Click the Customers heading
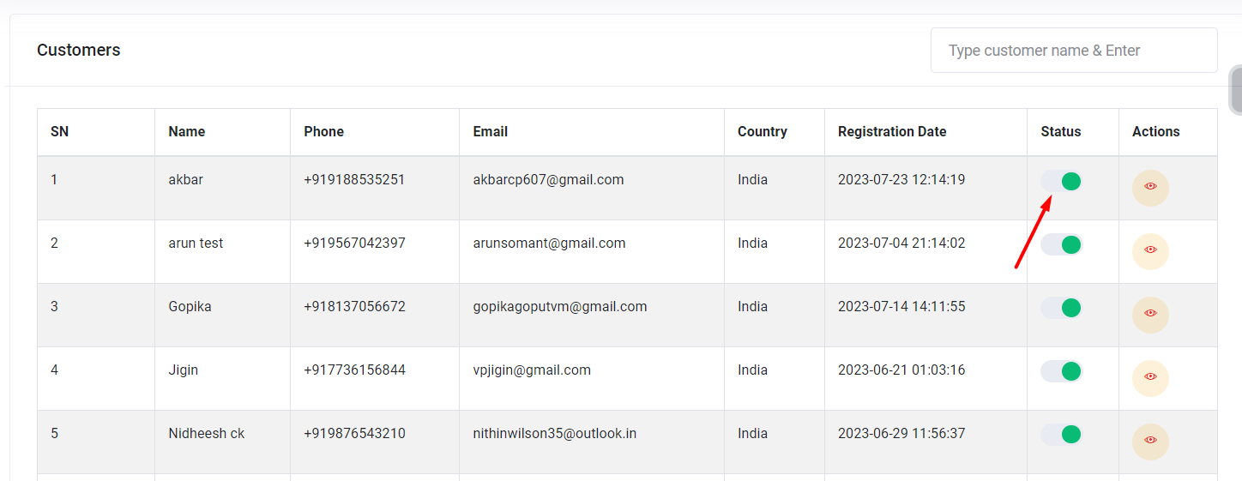Image resolution: width=1242 pixels, height=481 pixels. point(79,51)
